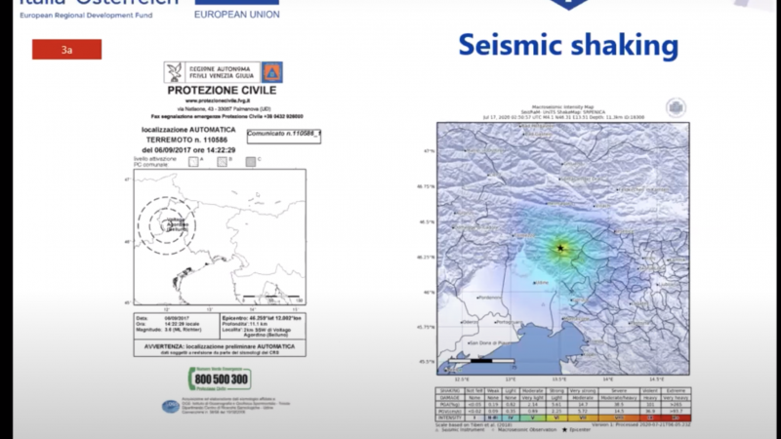This screenshot has width=781, height=439.
Task: Click the Comunicato n.110586_1 box
Action: point(284,136)
